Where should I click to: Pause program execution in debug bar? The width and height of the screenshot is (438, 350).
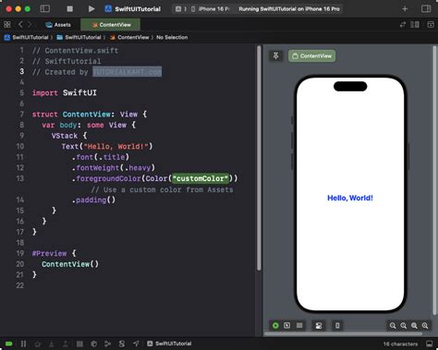(x=23, y=344)
